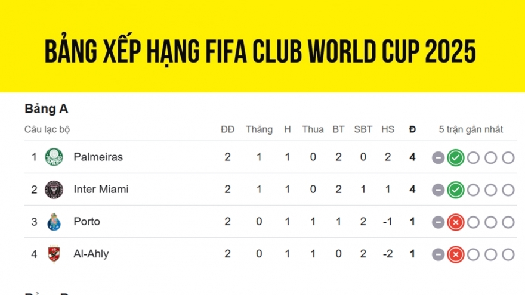Click the Palmeiras club crest icon
Image resolution: width=525 pixels, height=295 pixels.
[x=54, y=157]
